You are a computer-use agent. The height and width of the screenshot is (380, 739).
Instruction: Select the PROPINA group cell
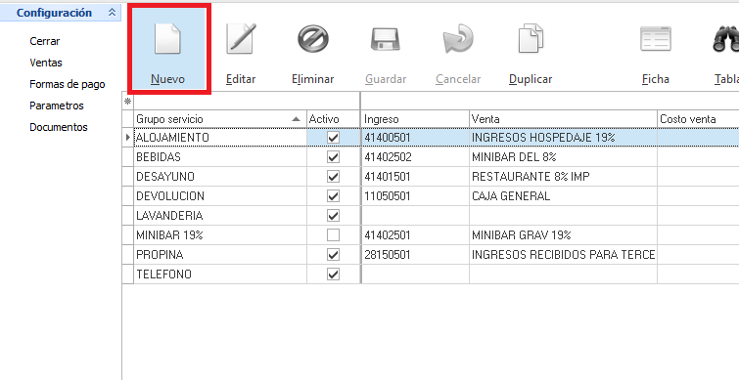tap(220, 254)
